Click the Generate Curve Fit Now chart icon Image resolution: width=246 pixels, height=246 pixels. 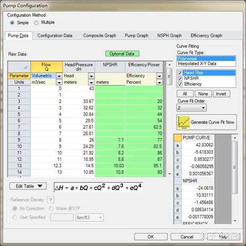[x=183, y=123]
